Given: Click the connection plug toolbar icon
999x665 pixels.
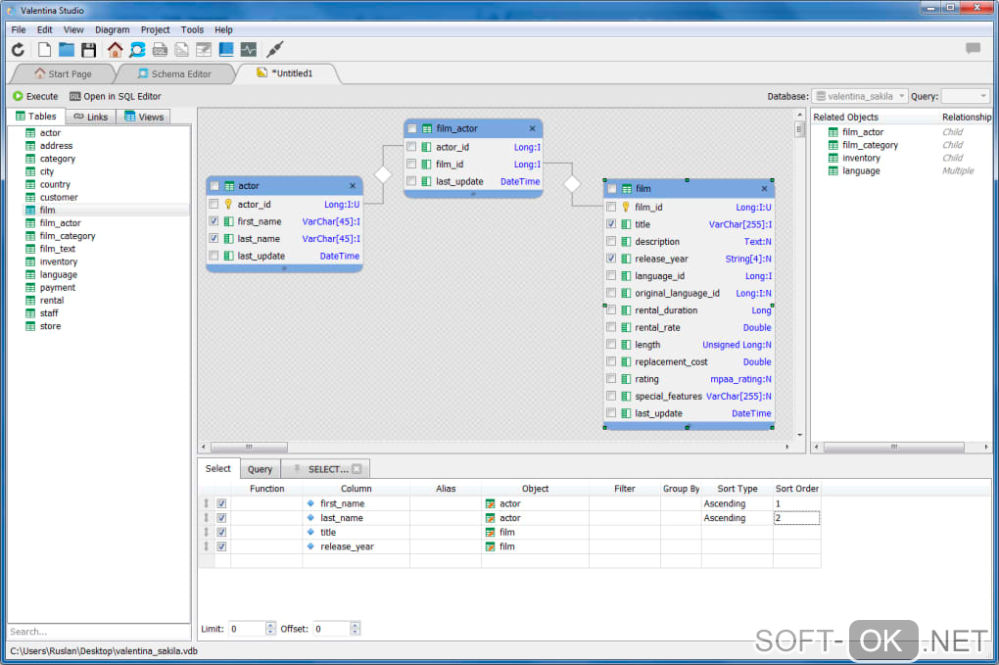Looking at the screenshot, I should (x=275, y=49).
